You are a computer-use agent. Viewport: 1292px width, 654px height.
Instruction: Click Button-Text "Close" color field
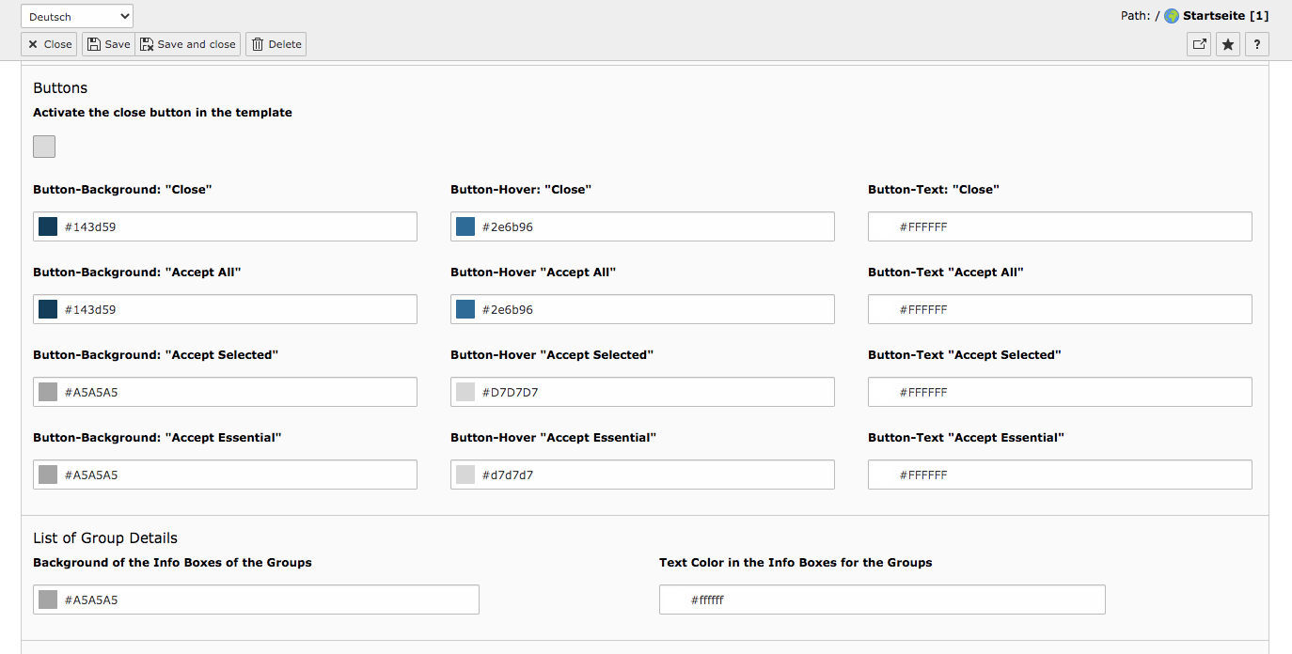(x=1060, y=226)
